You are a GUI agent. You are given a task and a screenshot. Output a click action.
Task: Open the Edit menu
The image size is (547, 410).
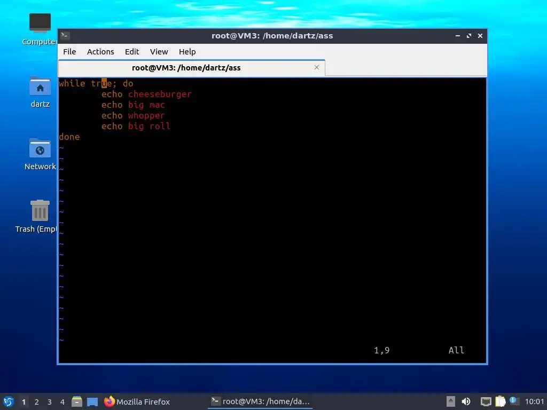click(x=132, y=52)
